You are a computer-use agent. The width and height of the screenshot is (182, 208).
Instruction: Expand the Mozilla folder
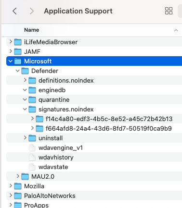point(11,186)
